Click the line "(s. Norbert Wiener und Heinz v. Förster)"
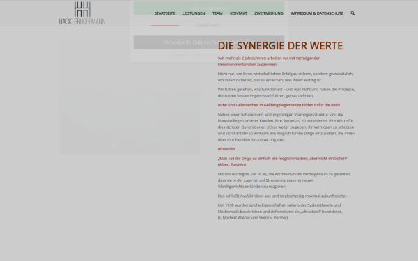Viewport: 418px width, 261px height. (x=253, y=218)
